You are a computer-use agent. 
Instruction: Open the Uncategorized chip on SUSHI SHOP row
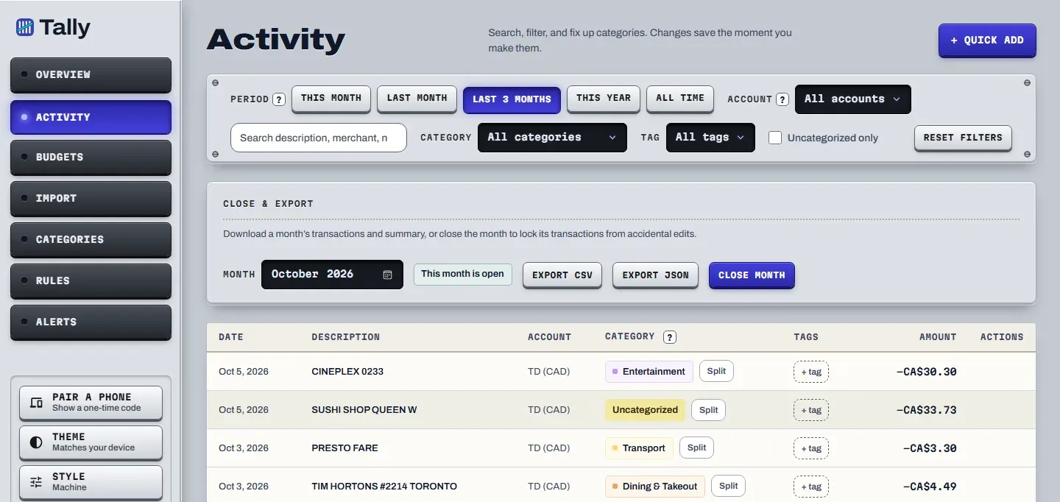[x=645, y=410]
